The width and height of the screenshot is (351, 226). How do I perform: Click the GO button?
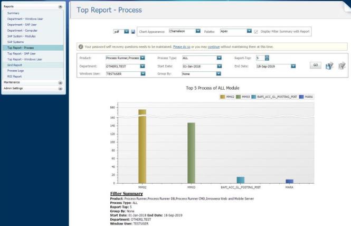(316, 65)
